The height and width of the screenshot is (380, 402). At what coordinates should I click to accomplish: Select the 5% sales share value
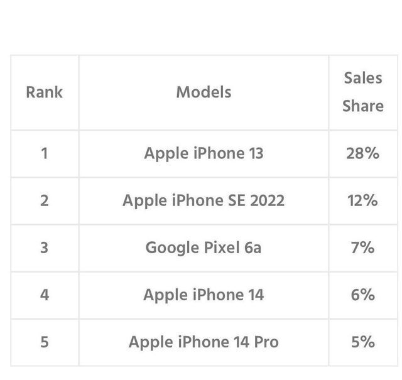click(362, 342)
